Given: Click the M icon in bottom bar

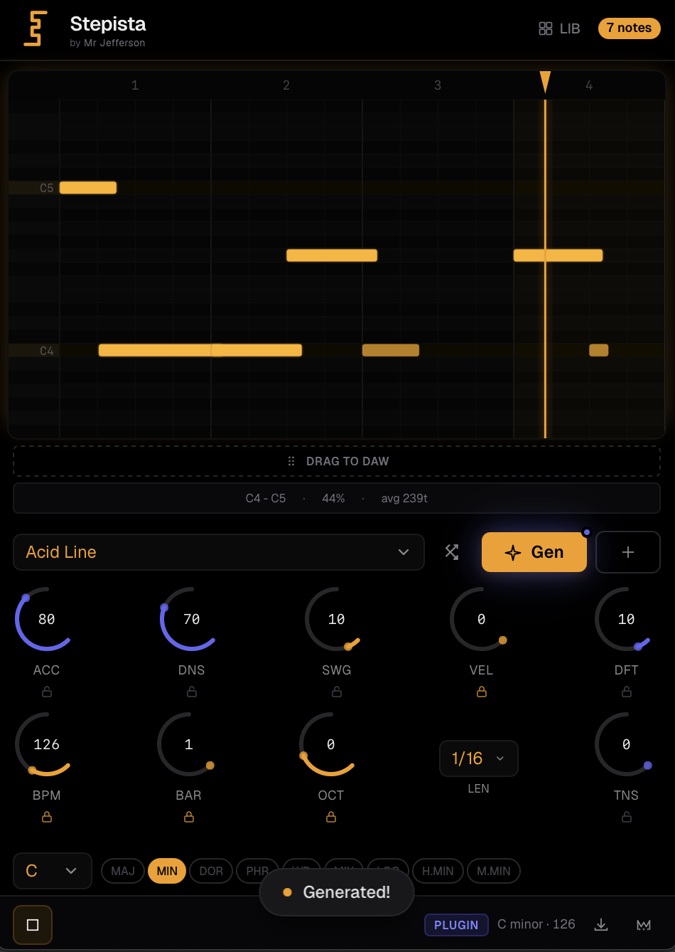Looking at the screenshot, I should [644, 925].
